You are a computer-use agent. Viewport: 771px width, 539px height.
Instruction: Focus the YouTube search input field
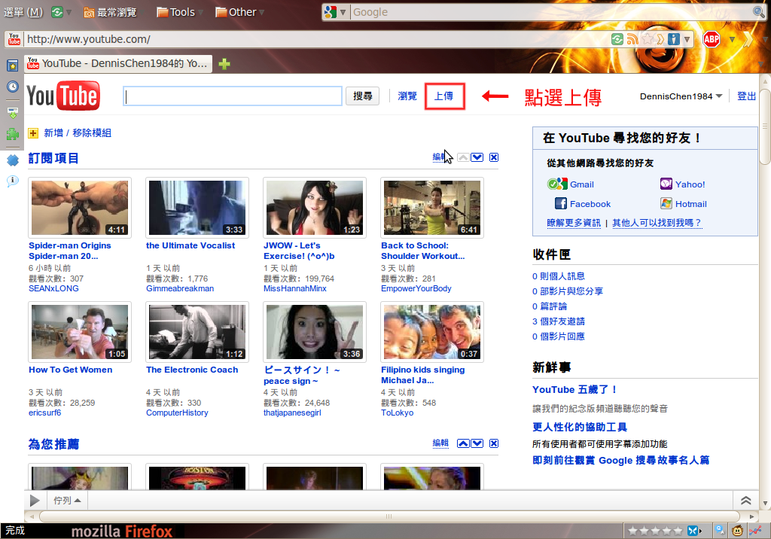click(x=233, y=96)
